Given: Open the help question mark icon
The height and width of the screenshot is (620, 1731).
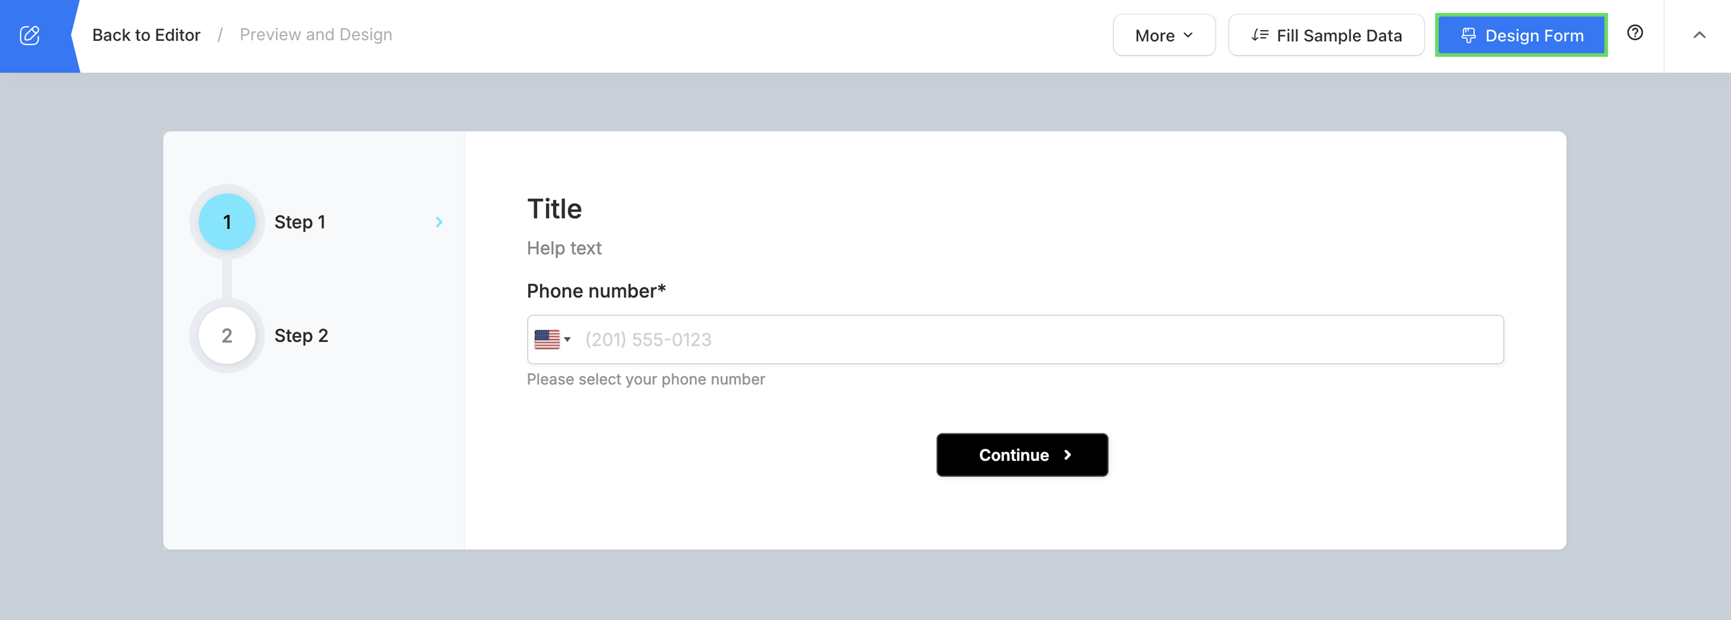Looking at the screenshot, I should tap(1634, 33).
